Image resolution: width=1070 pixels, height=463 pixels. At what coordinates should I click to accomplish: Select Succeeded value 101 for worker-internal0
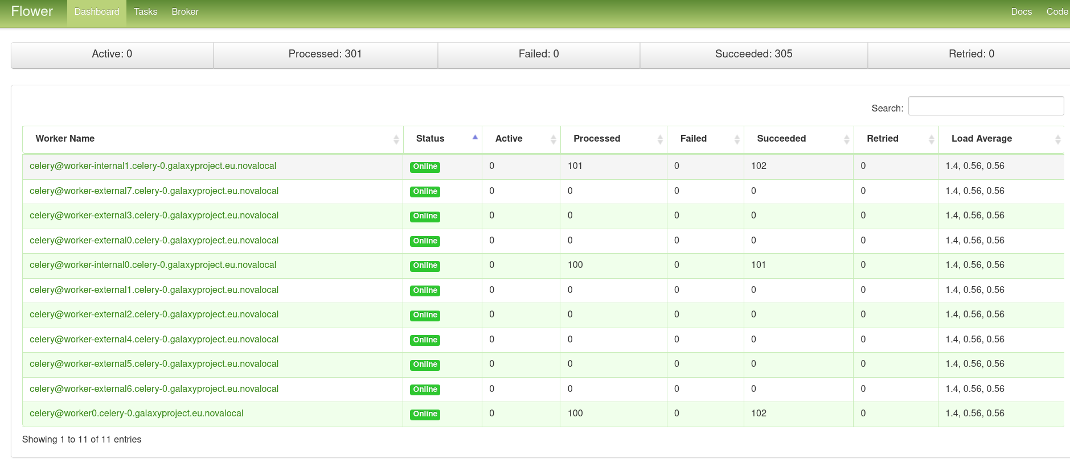pyautogui.click(x=759, y=265)
